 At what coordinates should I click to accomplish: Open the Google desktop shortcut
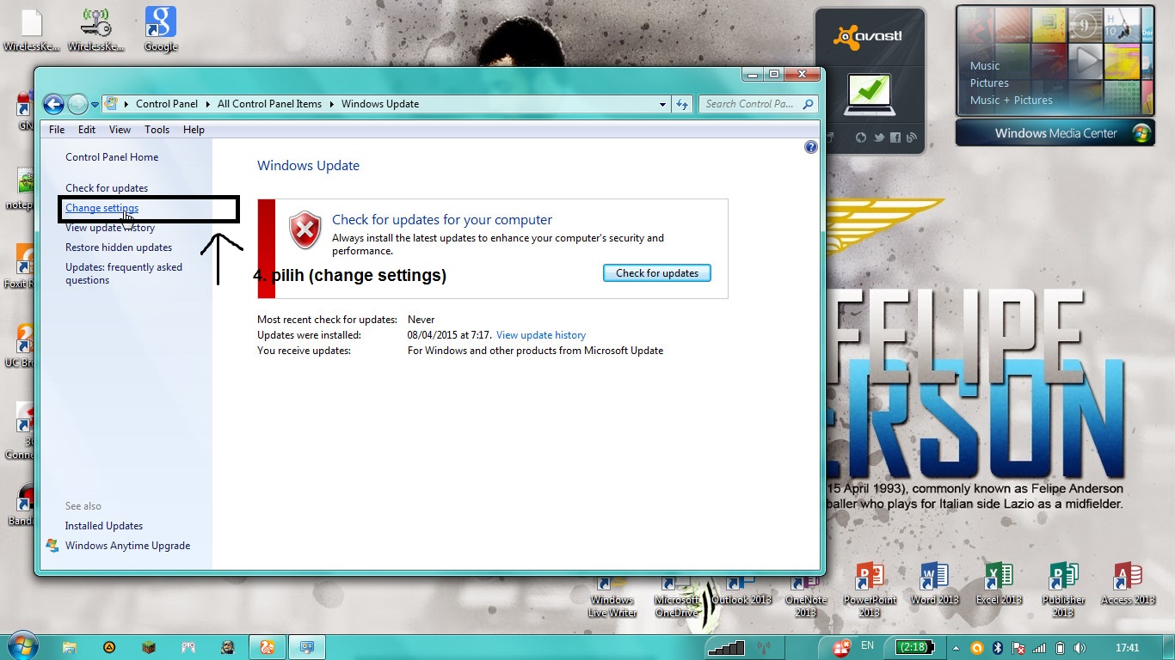pos(161,29)
